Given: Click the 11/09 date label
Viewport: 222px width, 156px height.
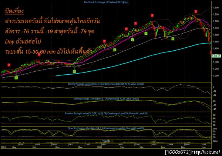Looking at the screenshot, I should pos(21,145).
